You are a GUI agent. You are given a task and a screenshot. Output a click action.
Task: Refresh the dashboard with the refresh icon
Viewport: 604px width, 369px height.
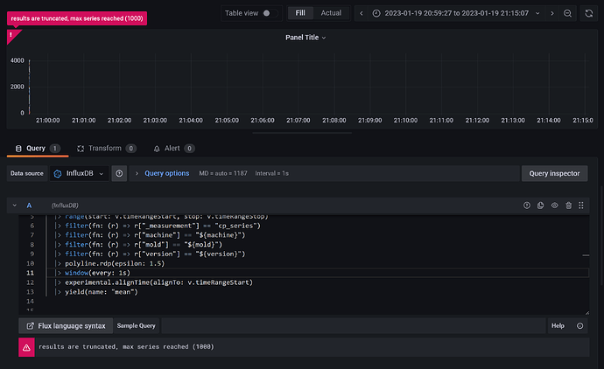[589, 13]
